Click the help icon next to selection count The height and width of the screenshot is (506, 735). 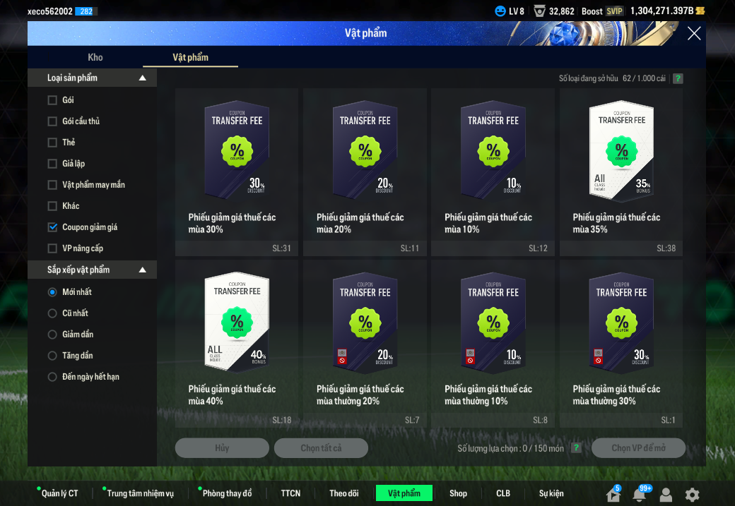pos(576,448)
